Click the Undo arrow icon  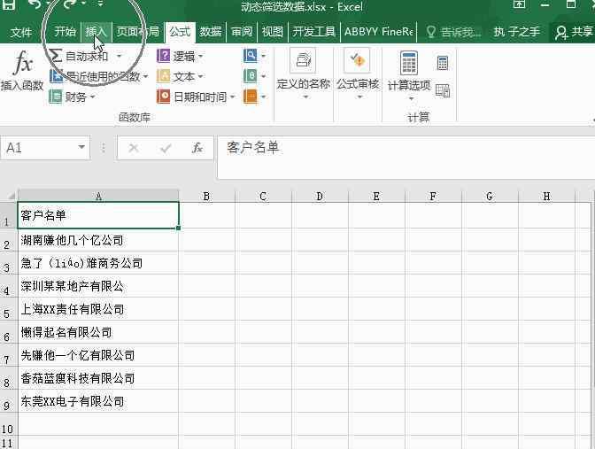(x=35, y=4)
